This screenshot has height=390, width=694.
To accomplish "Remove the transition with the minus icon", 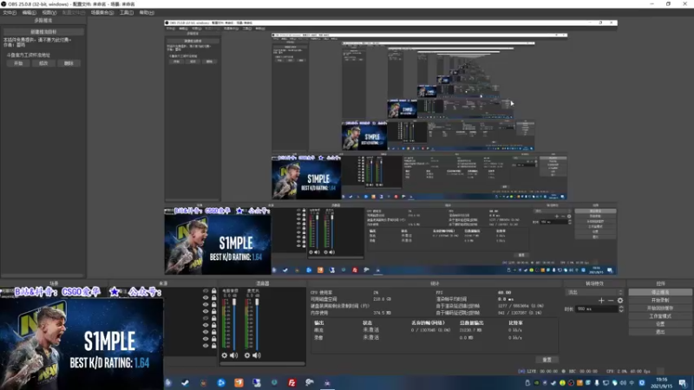I will pos(611,301).
